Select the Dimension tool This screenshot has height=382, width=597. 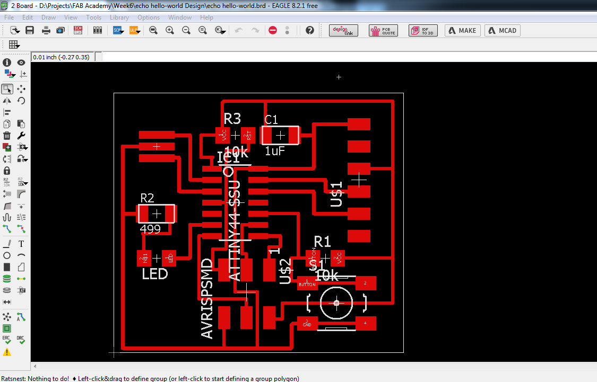7,302
